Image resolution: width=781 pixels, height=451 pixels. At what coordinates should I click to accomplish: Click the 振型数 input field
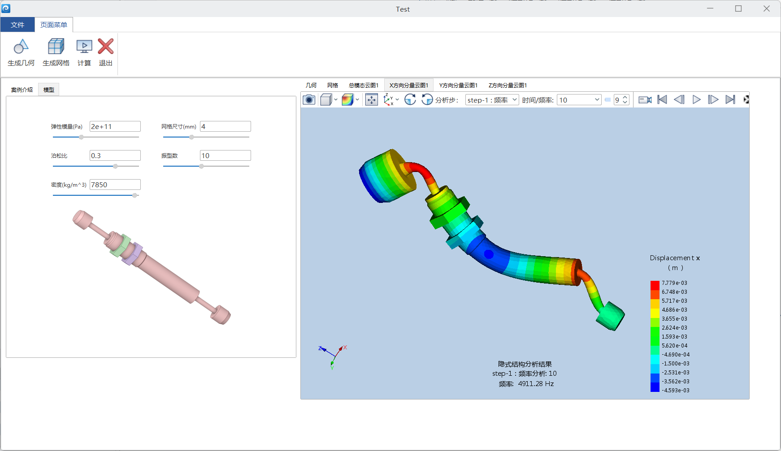point(226,155)
